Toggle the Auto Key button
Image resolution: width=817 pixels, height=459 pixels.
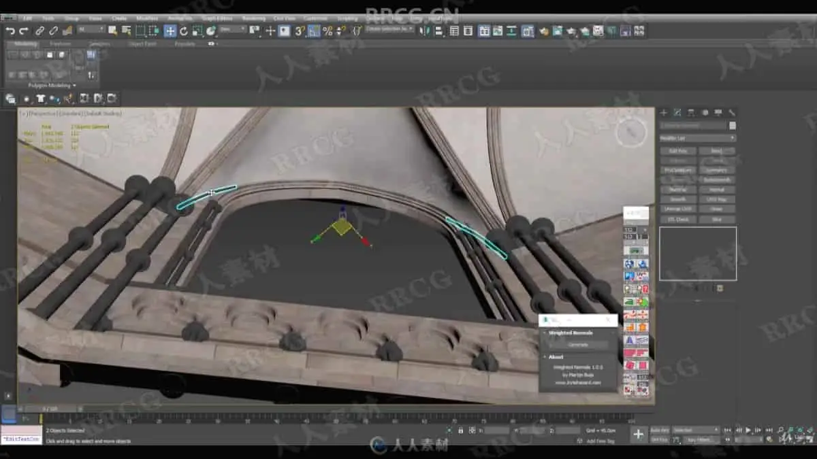(x=659, y=430)
